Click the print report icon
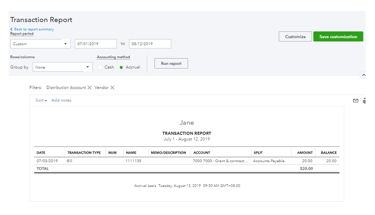 [x=365, y=100]
